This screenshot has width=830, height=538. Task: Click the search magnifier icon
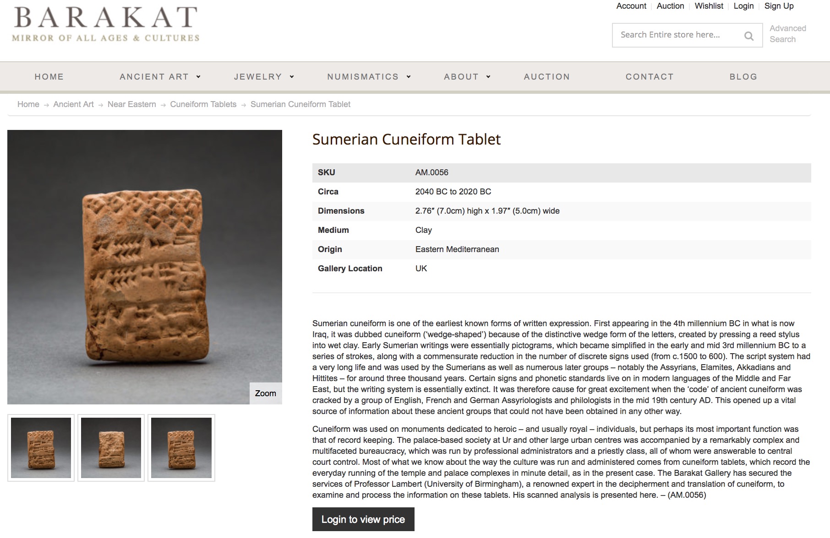tap(749, 36)
